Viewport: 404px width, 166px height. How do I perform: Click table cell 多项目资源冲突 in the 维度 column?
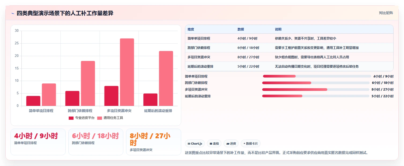[x=199, y=57]
